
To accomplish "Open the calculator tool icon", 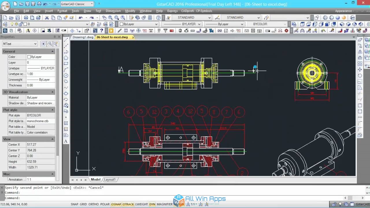I will (x=150, y=18).
